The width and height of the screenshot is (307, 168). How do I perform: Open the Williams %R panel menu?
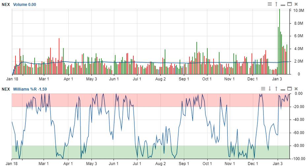(x=263, y=89)
